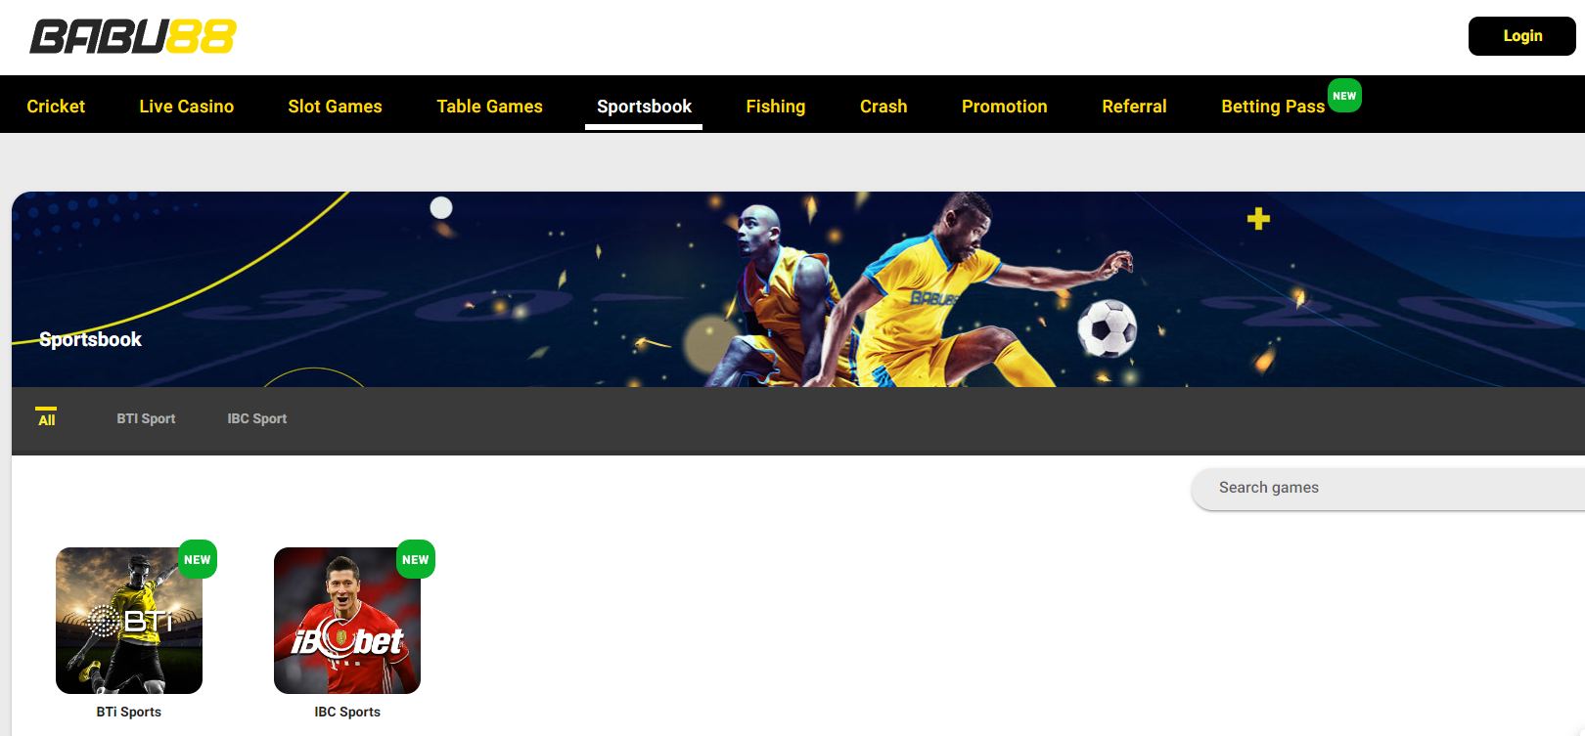Log in with the Login button
This screenshot has height=736, width=1585.
point(1521,36)
